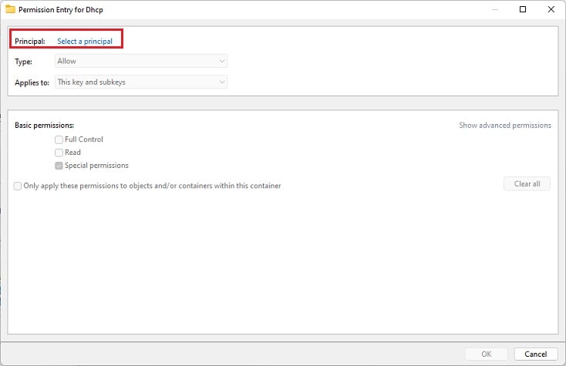This screenshot has width=566, height=366.
Task: Click the Principal label text
Action: tap(30, 41)
